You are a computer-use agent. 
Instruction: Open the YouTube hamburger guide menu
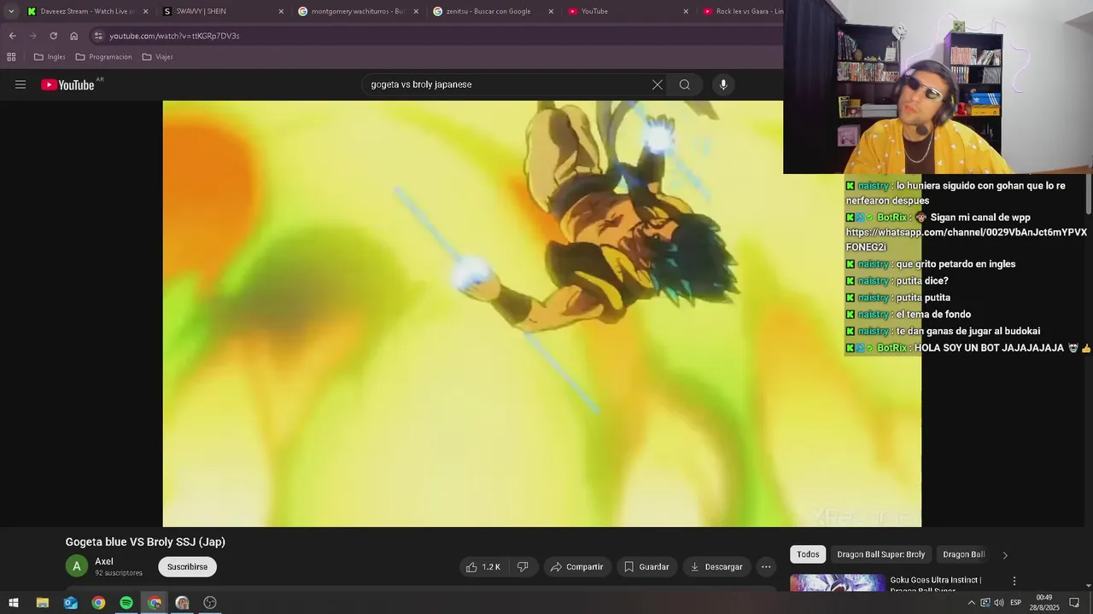coord(20,84)
